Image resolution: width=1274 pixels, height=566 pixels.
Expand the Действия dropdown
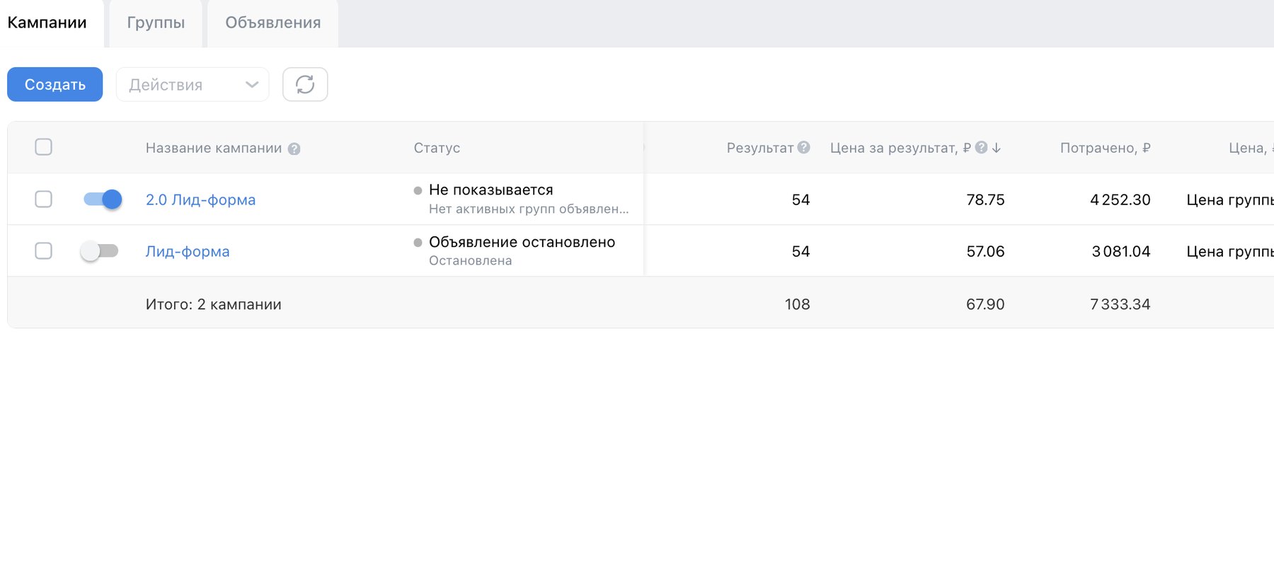[193, 84]
